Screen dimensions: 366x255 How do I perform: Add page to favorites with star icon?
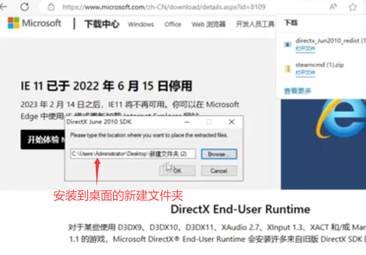pos(352,7)
